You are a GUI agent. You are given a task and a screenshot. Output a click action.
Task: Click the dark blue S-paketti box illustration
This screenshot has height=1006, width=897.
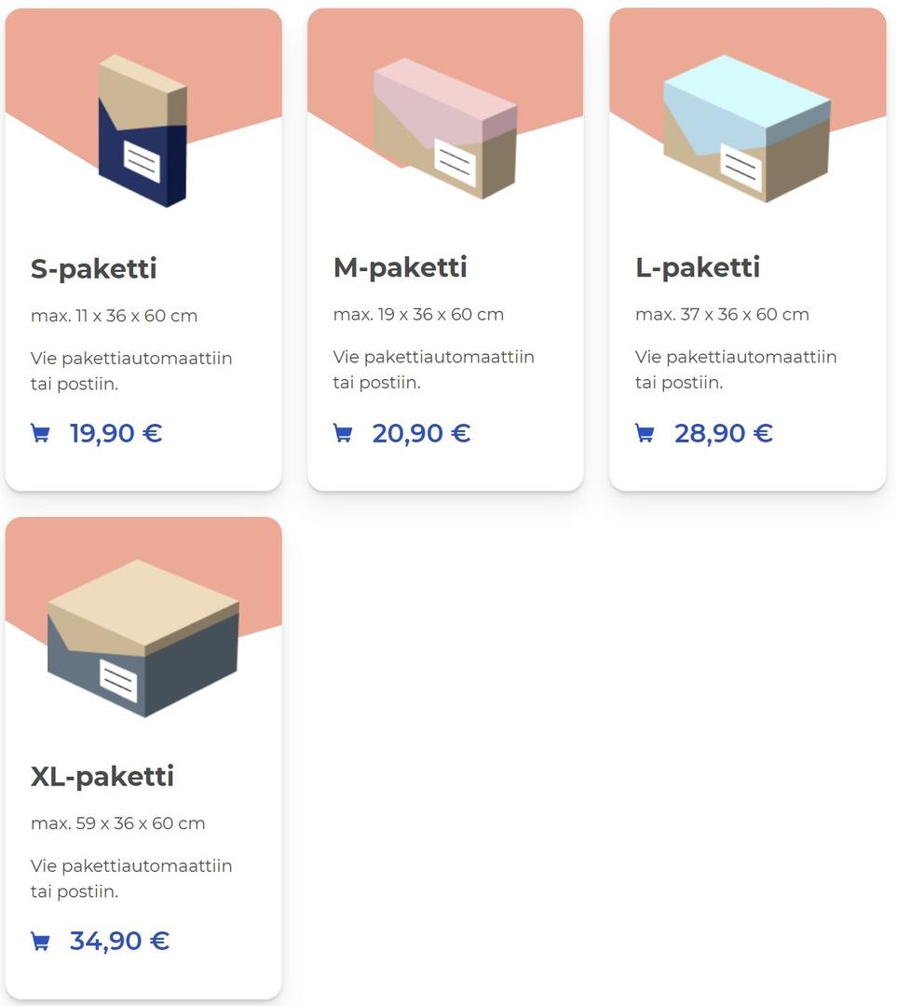[143, 130]
